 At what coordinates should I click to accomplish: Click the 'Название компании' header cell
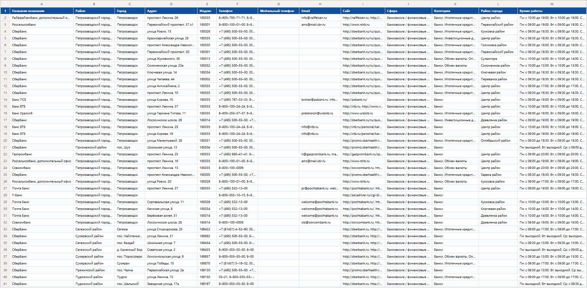pos(42,11)
